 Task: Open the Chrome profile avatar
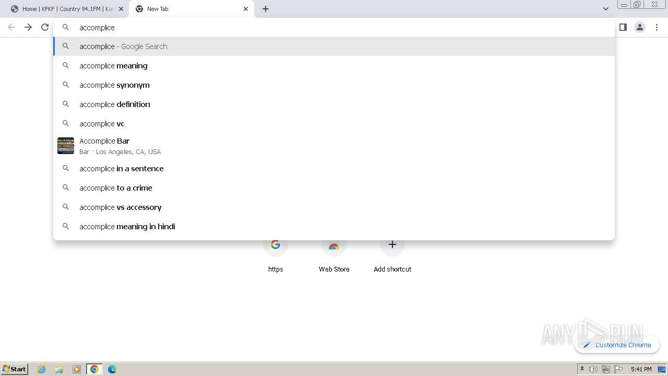coord(640,27)
